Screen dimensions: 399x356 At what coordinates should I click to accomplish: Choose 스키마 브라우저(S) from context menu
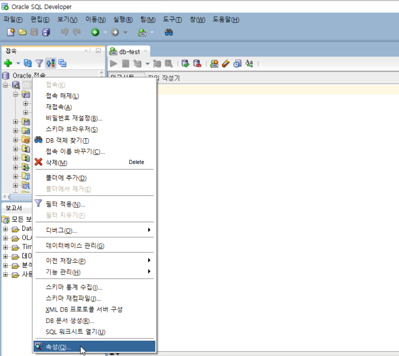click(x=94, y=129)
